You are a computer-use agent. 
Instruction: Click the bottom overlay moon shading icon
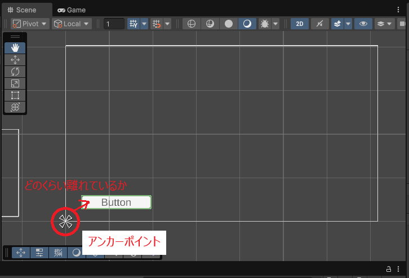click(75, 253)
